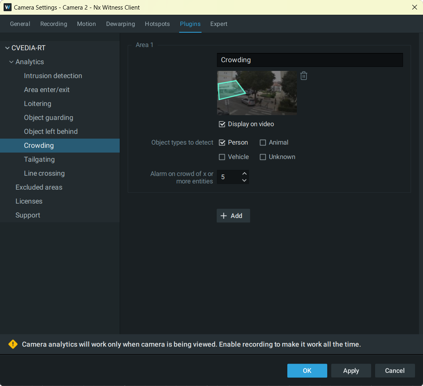This screenshot has height=386, width=423.
Task: Click the yellow warning icon in banner
Action: (x=13, y=344)
